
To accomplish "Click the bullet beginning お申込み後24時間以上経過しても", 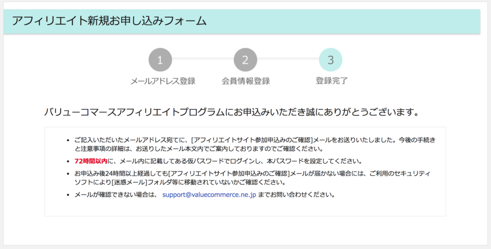I will 252,178.
